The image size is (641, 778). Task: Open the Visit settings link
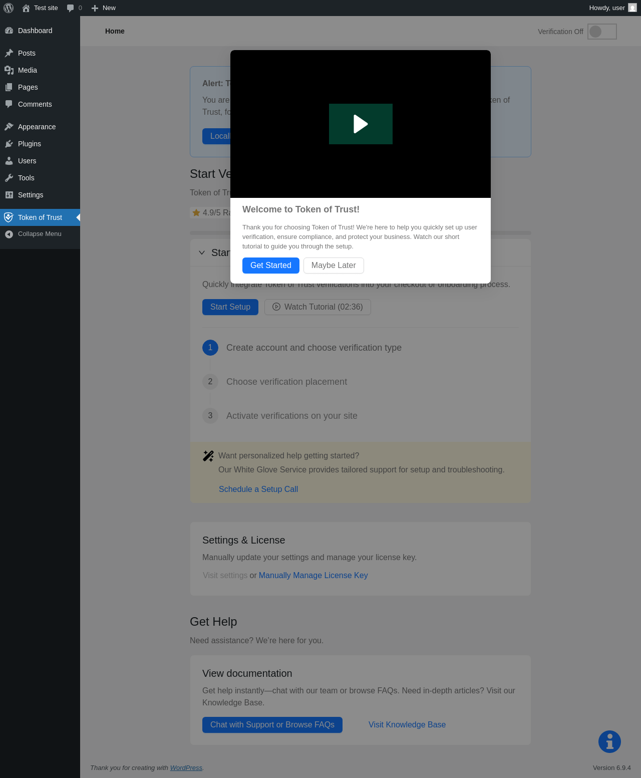225,576
